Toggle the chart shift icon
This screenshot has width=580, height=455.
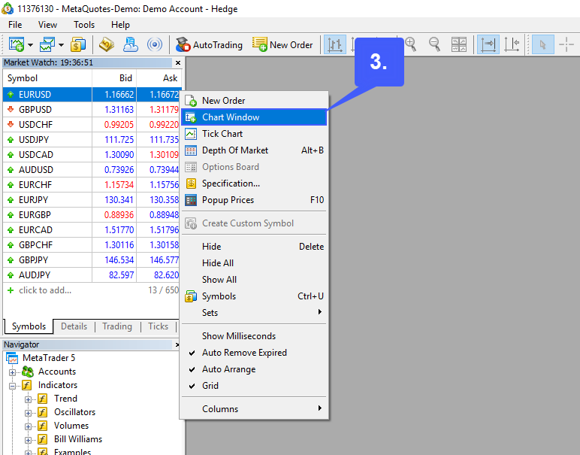point(512,45)
